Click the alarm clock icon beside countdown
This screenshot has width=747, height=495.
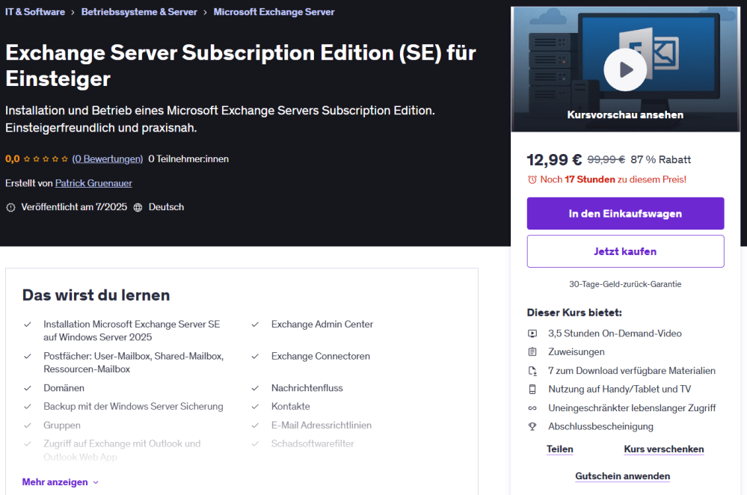[532, 179]
